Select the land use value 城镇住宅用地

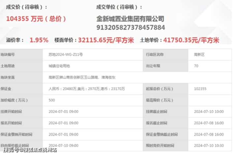tap(59, 66)
